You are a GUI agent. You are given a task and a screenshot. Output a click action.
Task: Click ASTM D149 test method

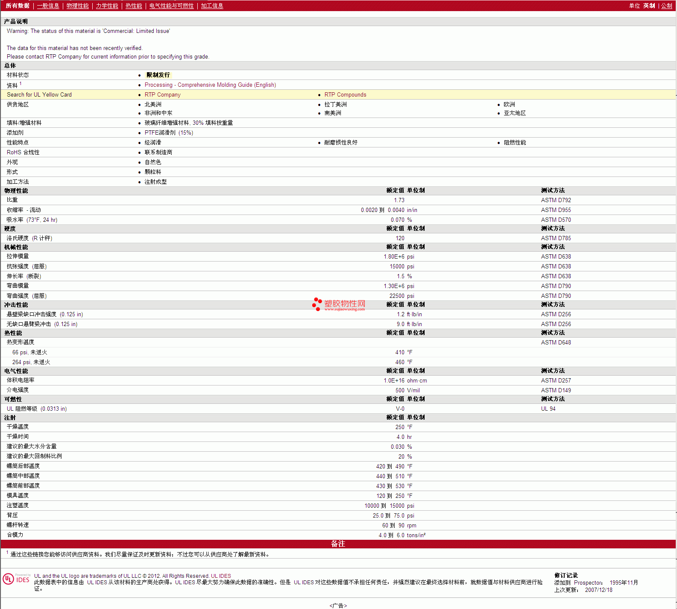tap(556, 390)
